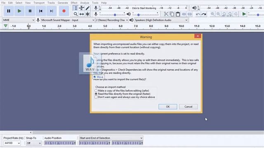Click the Trim audio icon
This screenshot has width=264, height=148.
[184, 14]
